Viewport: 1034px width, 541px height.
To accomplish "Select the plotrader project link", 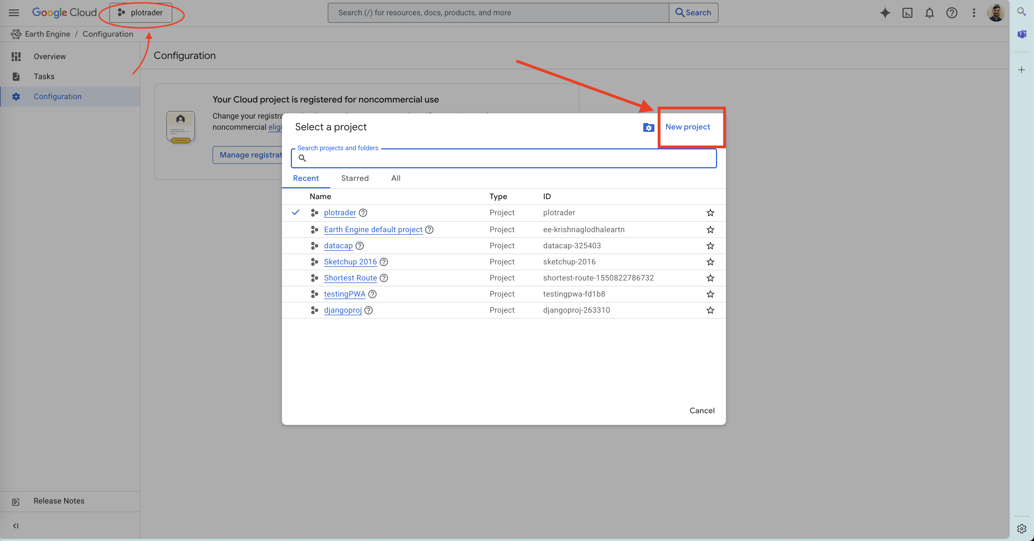I will pyautogui.click(x=340, y=212).
